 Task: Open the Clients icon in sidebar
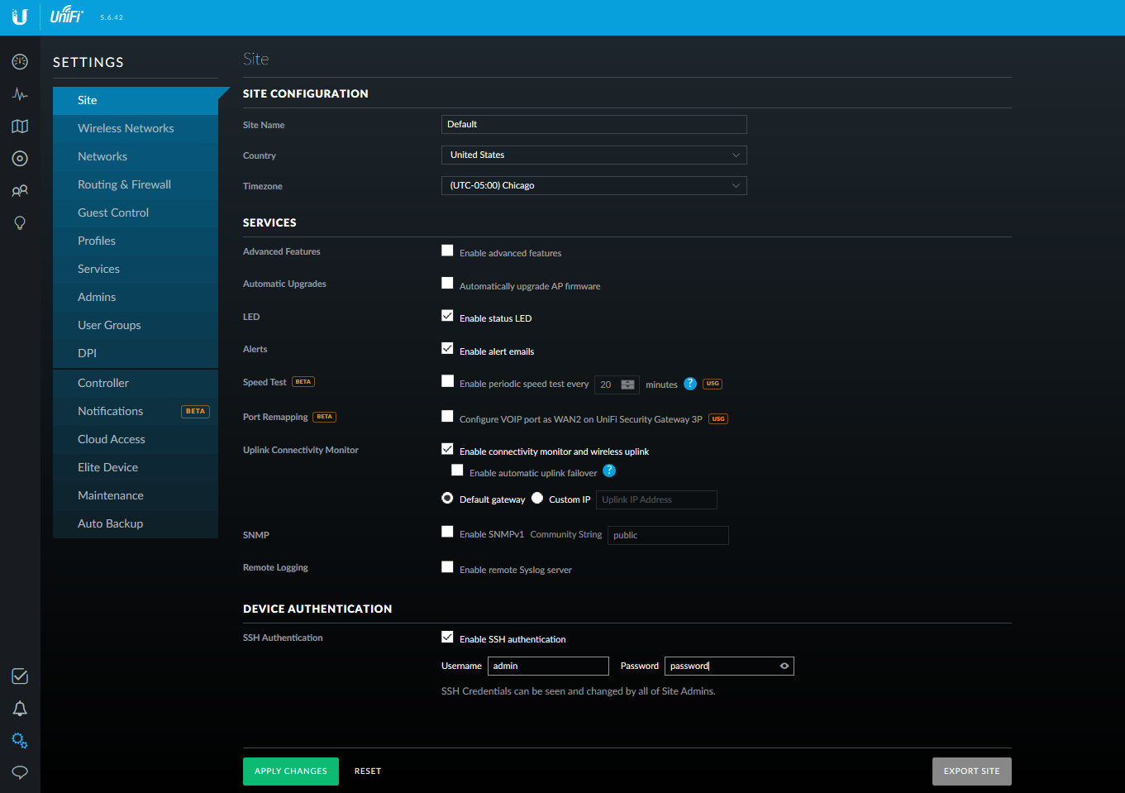point(20,191)
